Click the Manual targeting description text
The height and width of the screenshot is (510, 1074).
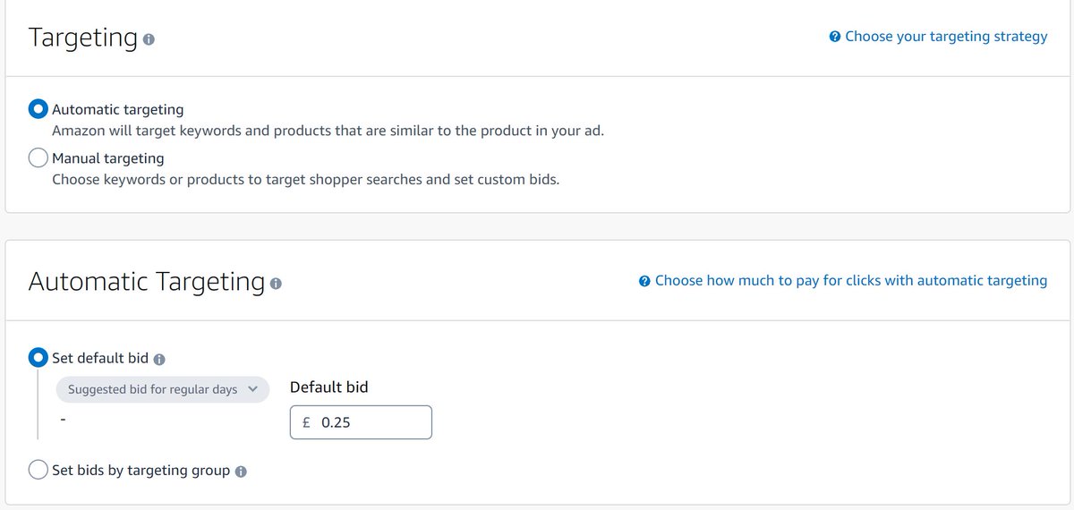pyautogui.click(x=305, y=179)
